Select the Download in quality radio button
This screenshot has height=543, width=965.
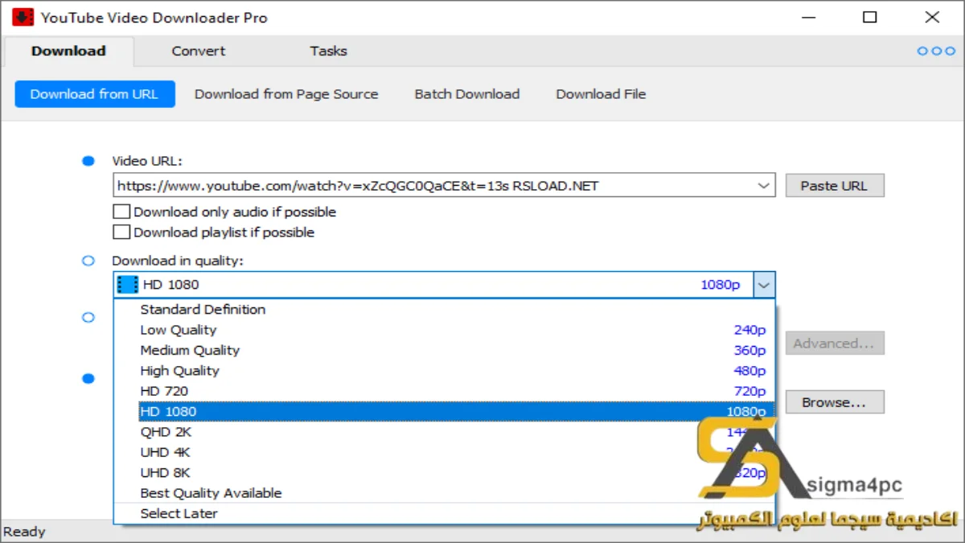pos(88,261)
